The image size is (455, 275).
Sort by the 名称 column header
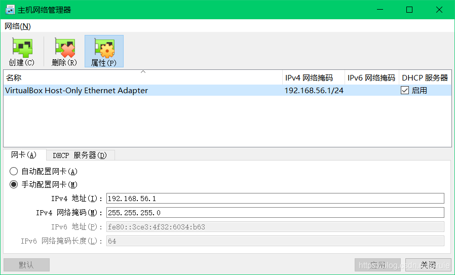pos(143,77)
